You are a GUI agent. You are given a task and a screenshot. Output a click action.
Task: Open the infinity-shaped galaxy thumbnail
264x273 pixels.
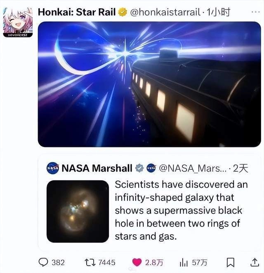pyautogui.click(x=78, y=211)
